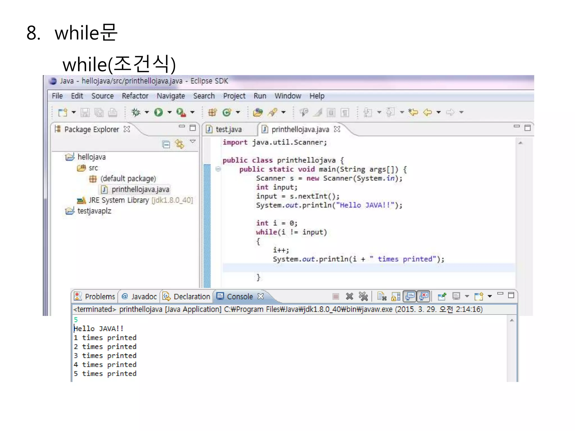575x431 pixels.
Task: Click the Forward navigation arrow icon
Action: tap(450, 113)
